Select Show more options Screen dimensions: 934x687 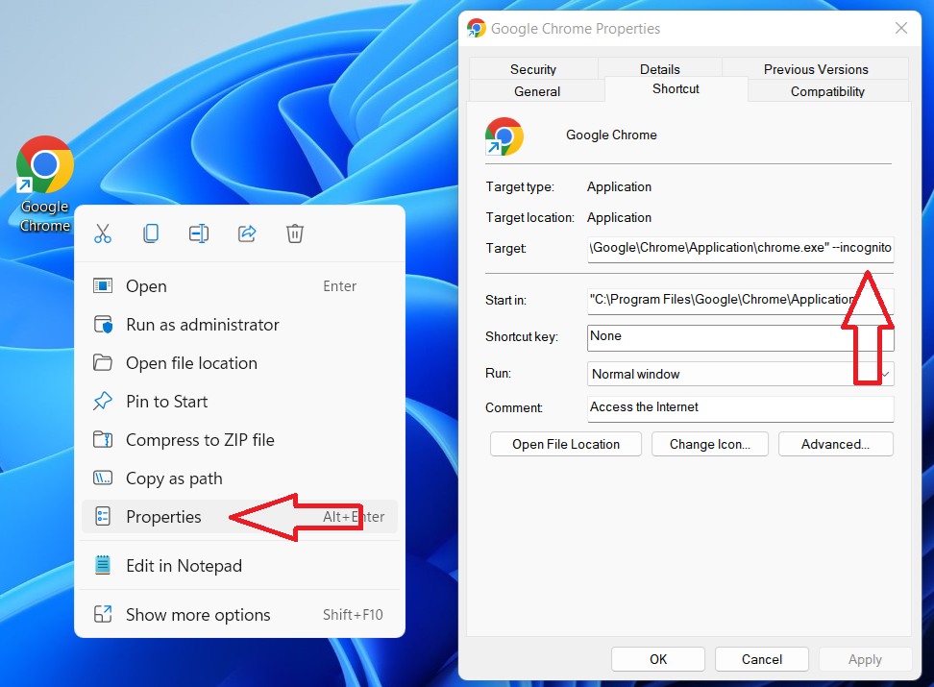click(239, 614)
